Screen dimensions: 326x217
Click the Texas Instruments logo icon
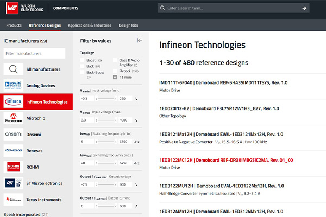coord(13,199)
